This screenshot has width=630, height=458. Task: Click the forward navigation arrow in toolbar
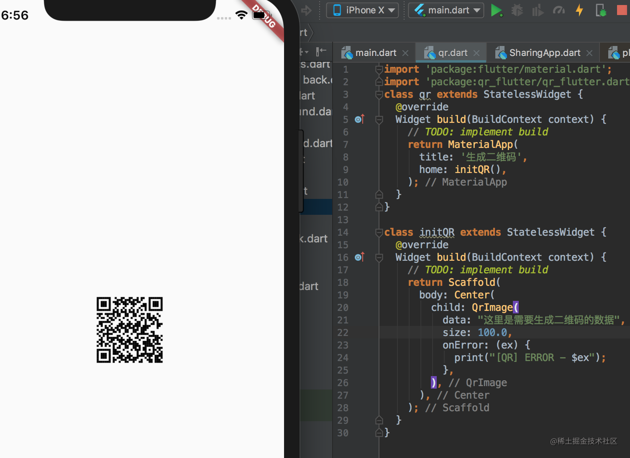point(306,10)
